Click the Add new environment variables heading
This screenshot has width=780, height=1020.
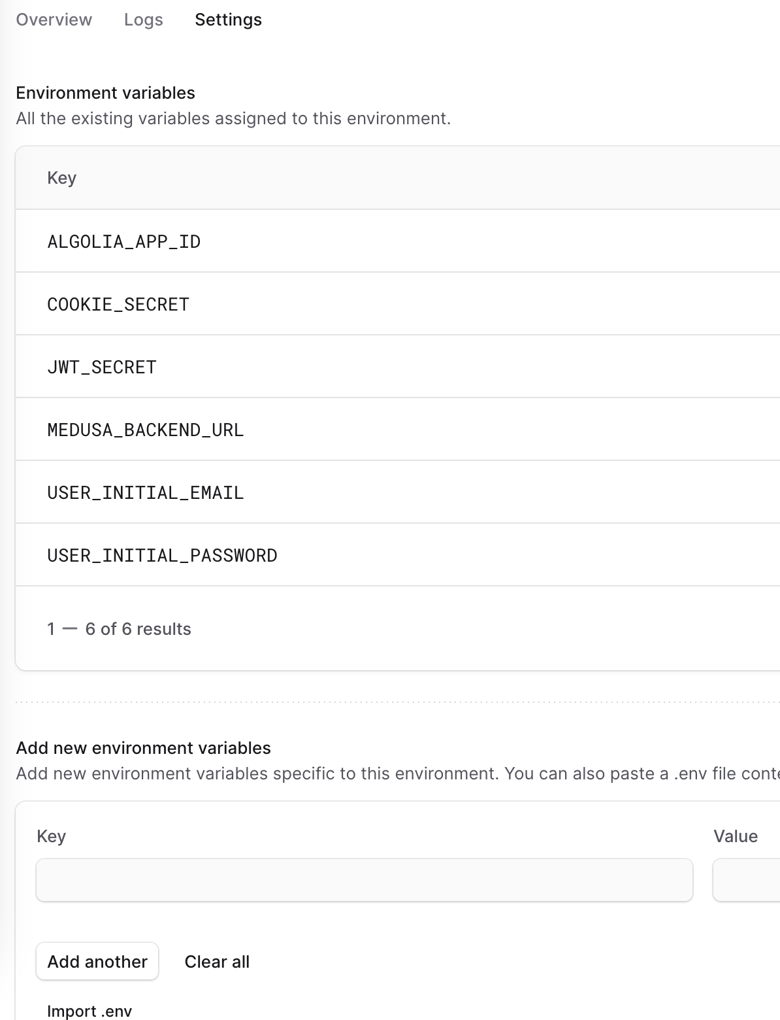[x=144, y=747]
